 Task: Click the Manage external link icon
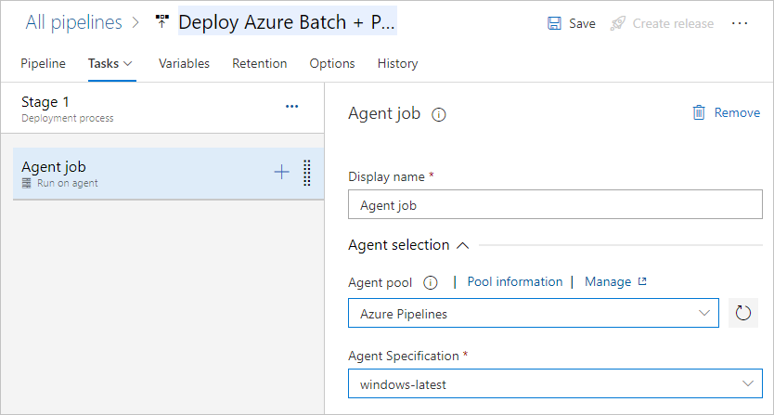coord(642,281)
